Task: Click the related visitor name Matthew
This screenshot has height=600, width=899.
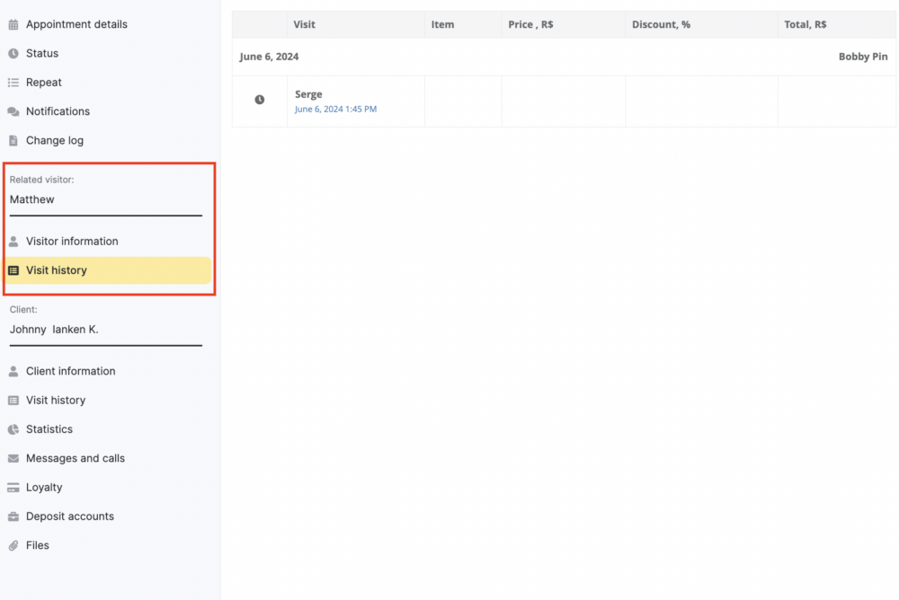Action: click(x=32, y=199)
